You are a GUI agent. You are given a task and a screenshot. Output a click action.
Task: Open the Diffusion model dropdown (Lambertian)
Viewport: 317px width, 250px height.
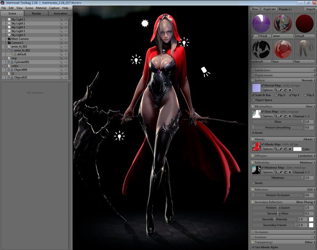(x=306, y=156)
